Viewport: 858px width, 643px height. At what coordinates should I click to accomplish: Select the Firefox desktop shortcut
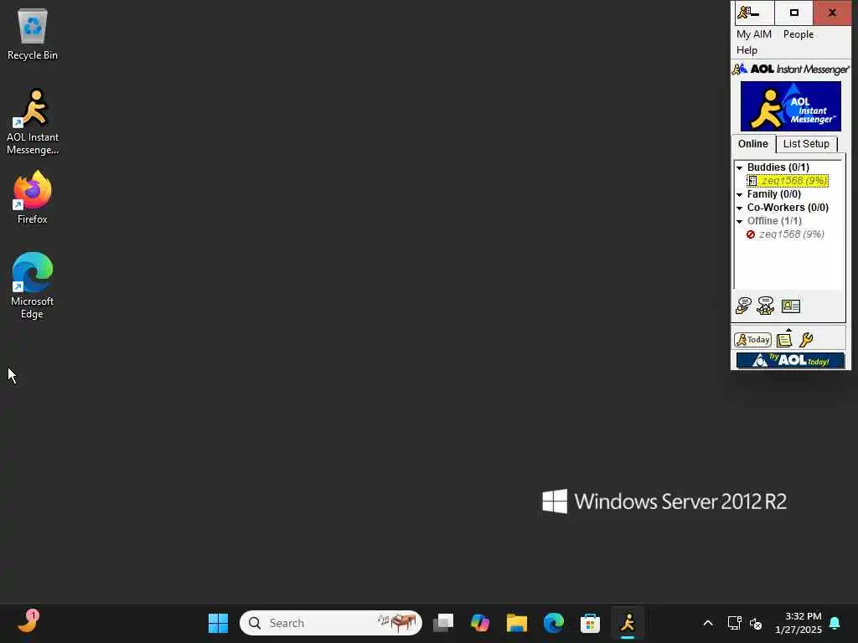(33, 198)
